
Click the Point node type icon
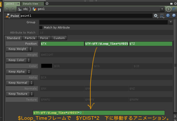[x=8, y=16]
